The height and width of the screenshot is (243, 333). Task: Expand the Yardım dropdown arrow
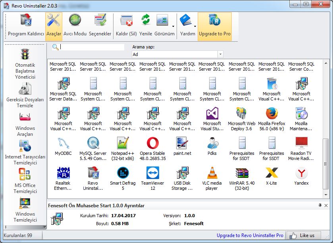click(x=195, y=26)
